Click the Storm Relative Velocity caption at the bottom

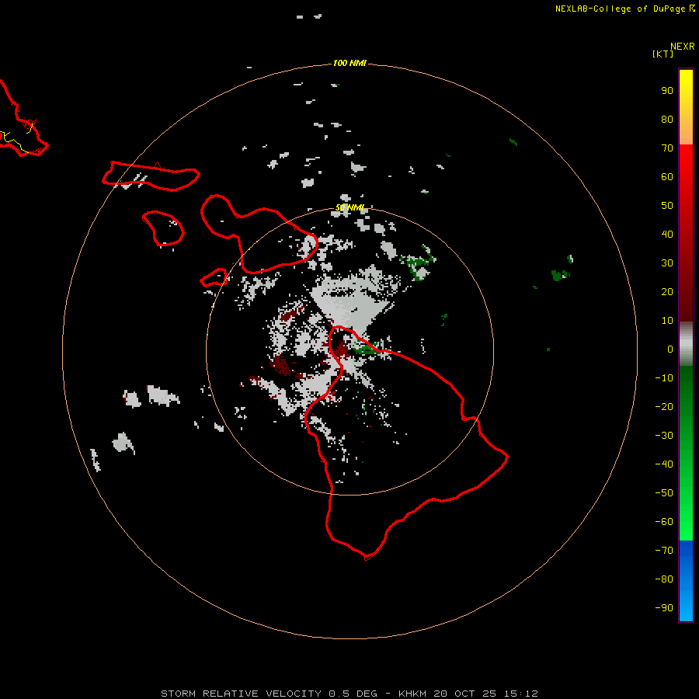click(x=349, y=694)
